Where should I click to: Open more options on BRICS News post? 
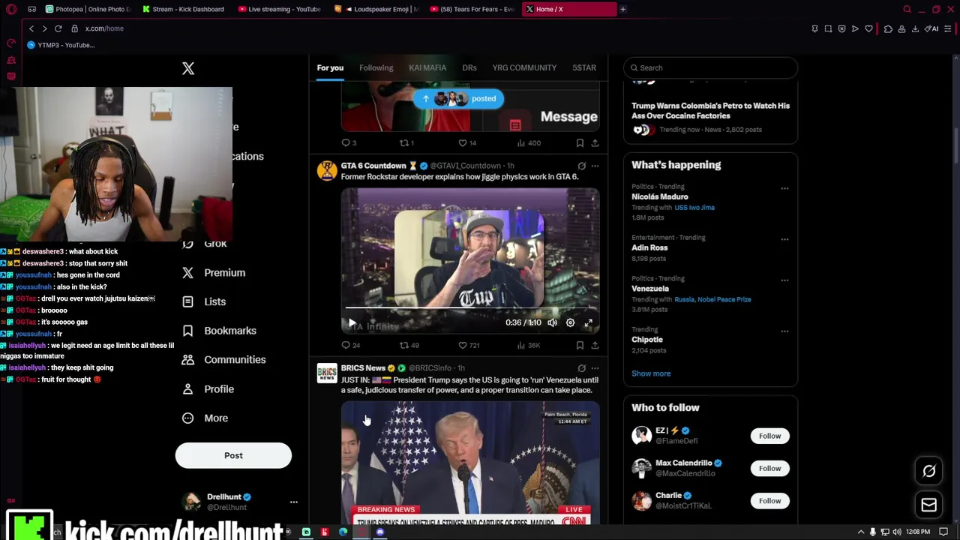pos(595,368)
